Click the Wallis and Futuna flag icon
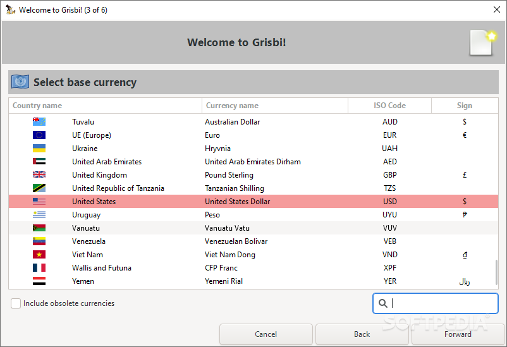 tap(39, 267)
